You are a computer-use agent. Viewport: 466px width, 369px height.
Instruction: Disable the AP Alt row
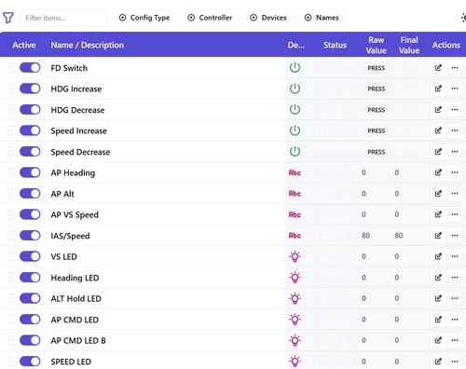tap(30, 194)
